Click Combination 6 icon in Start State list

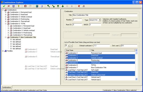67,65
